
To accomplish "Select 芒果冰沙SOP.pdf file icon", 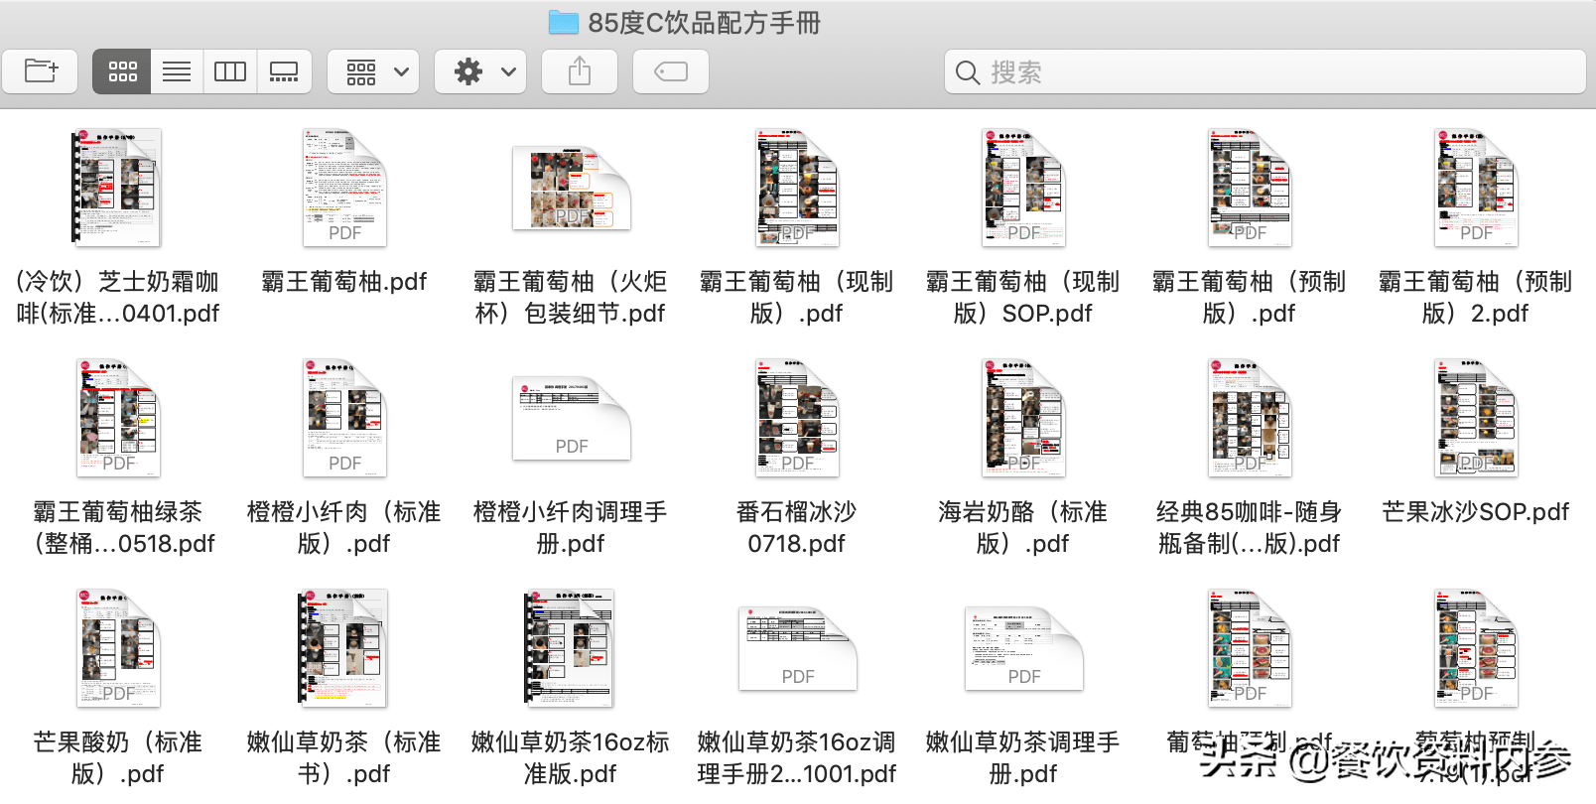I will tap(1476, 417).
